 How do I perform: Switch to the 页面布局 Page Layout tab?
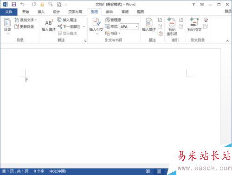(75, 12)
